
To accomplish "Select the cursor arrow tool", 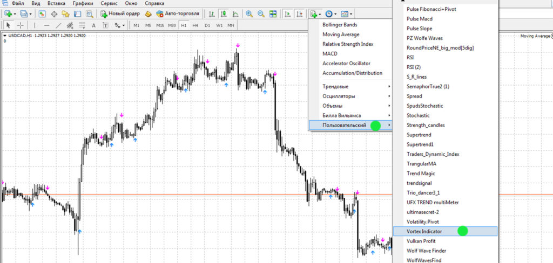I will click(x=9, y=25).
